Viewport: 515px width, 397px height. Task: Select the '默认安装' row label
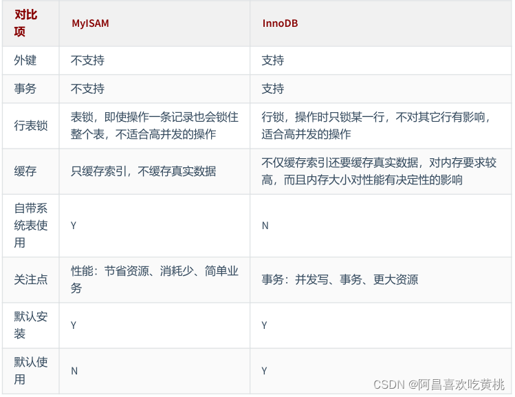pyautogui.click(x=31, y=325)
